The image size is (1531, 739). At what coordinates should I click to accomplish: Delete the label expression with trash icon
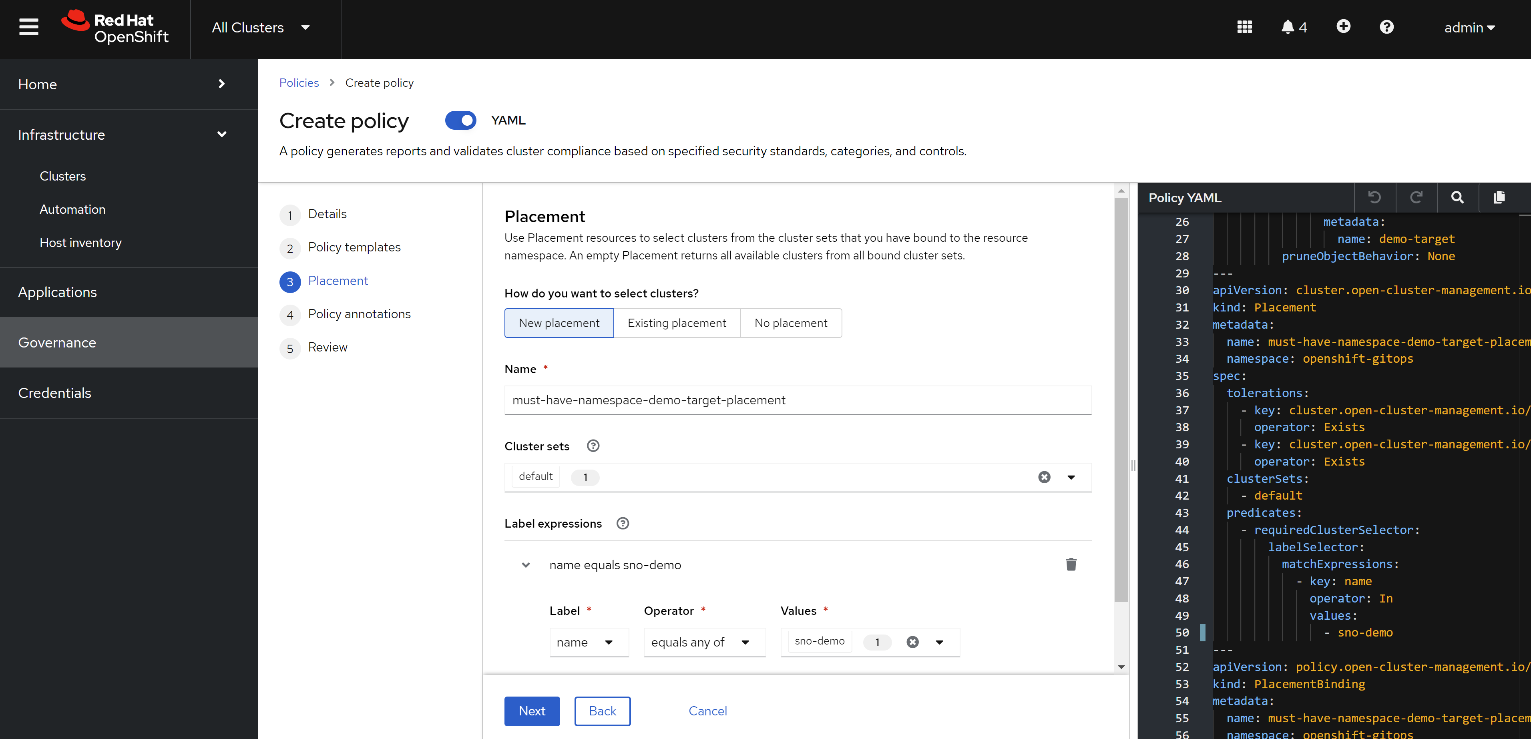pos(1071,564)
